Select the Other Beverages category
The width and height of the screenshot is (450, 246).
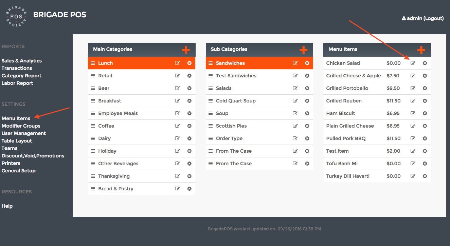pyautogui.click(x=118, y=164)
